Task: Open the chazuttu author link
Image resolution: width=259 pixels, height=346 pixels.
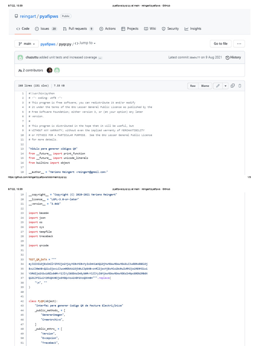Action: pos(32,57)
